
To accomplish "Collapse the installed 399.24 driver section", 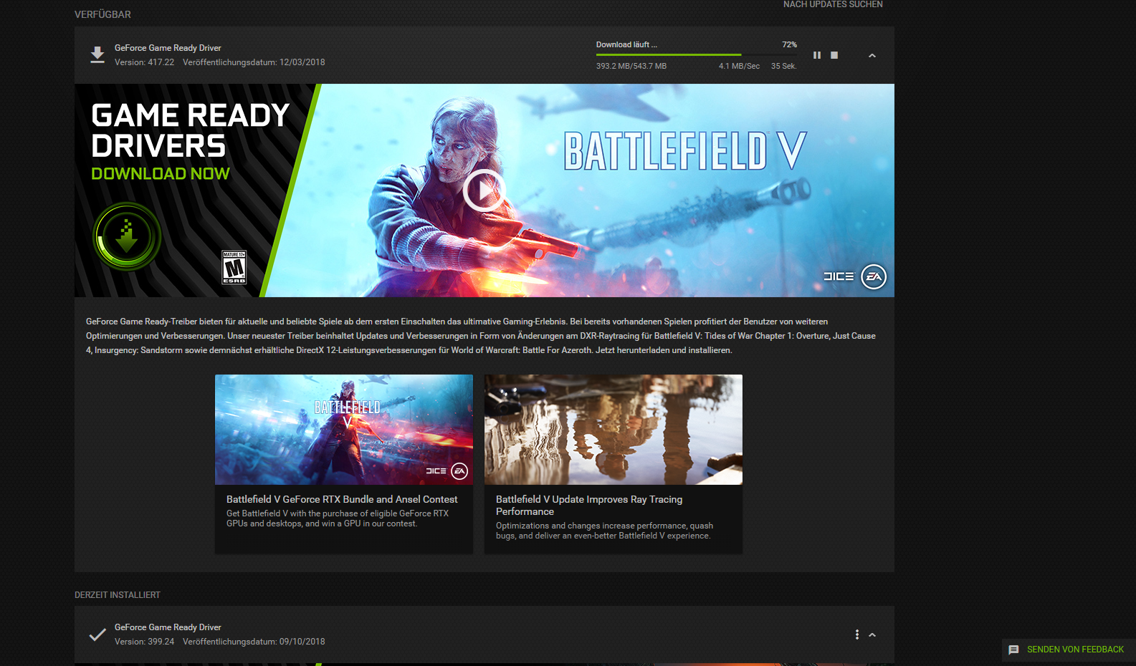I will pyautogui.click(x=872, y=634).
